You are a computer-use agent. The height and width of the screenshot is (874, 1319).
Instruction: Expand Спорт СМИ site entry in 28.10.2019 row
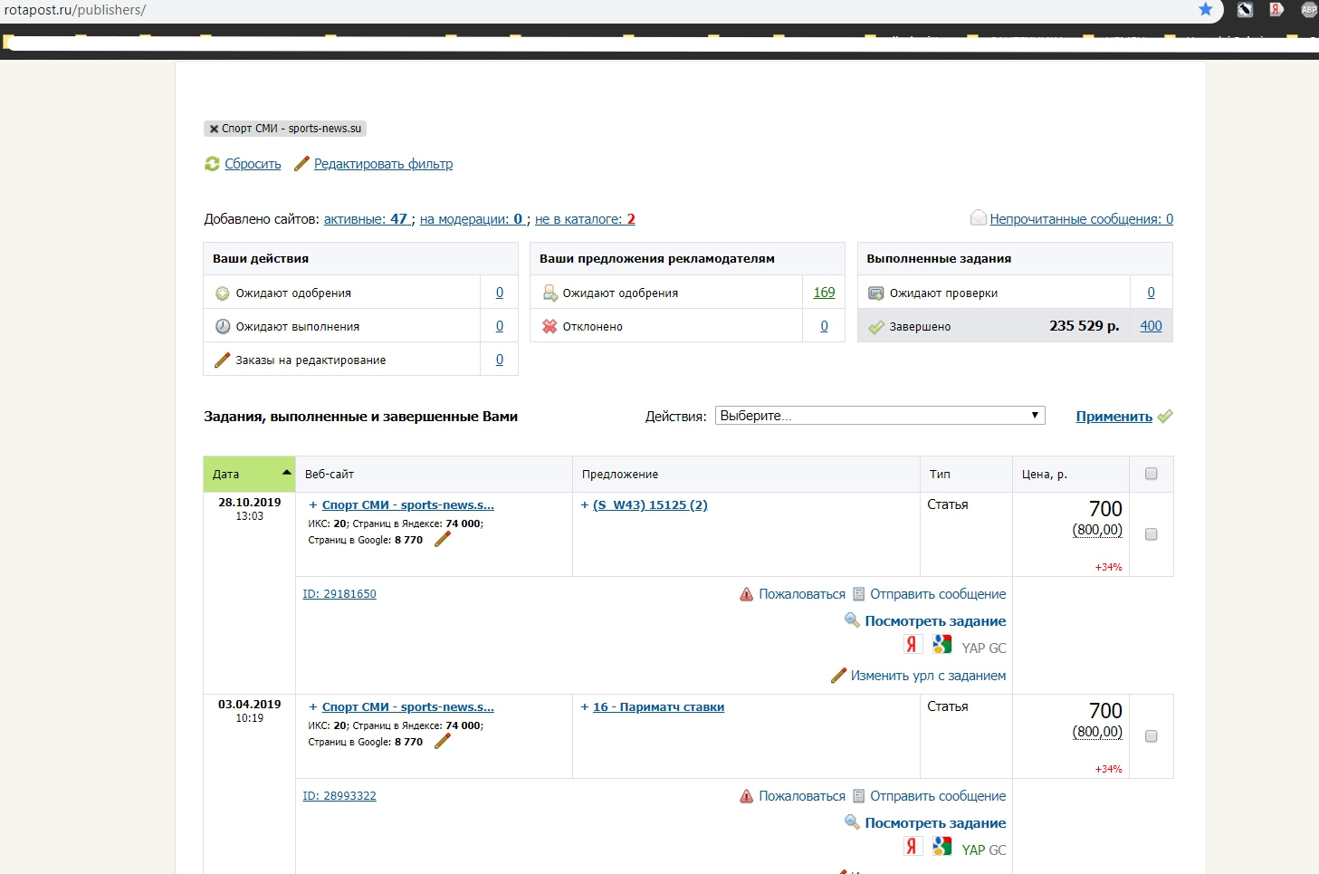[313, 505]
